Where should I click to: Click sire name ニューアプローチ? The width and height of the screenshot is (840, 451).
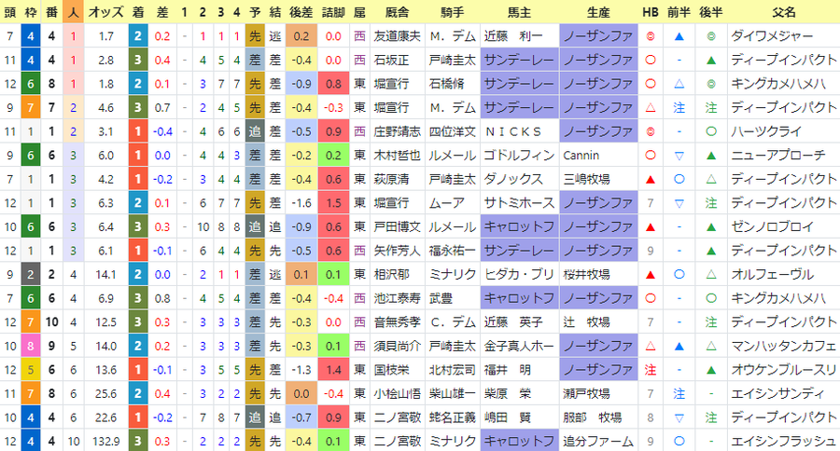pos(778,156)
